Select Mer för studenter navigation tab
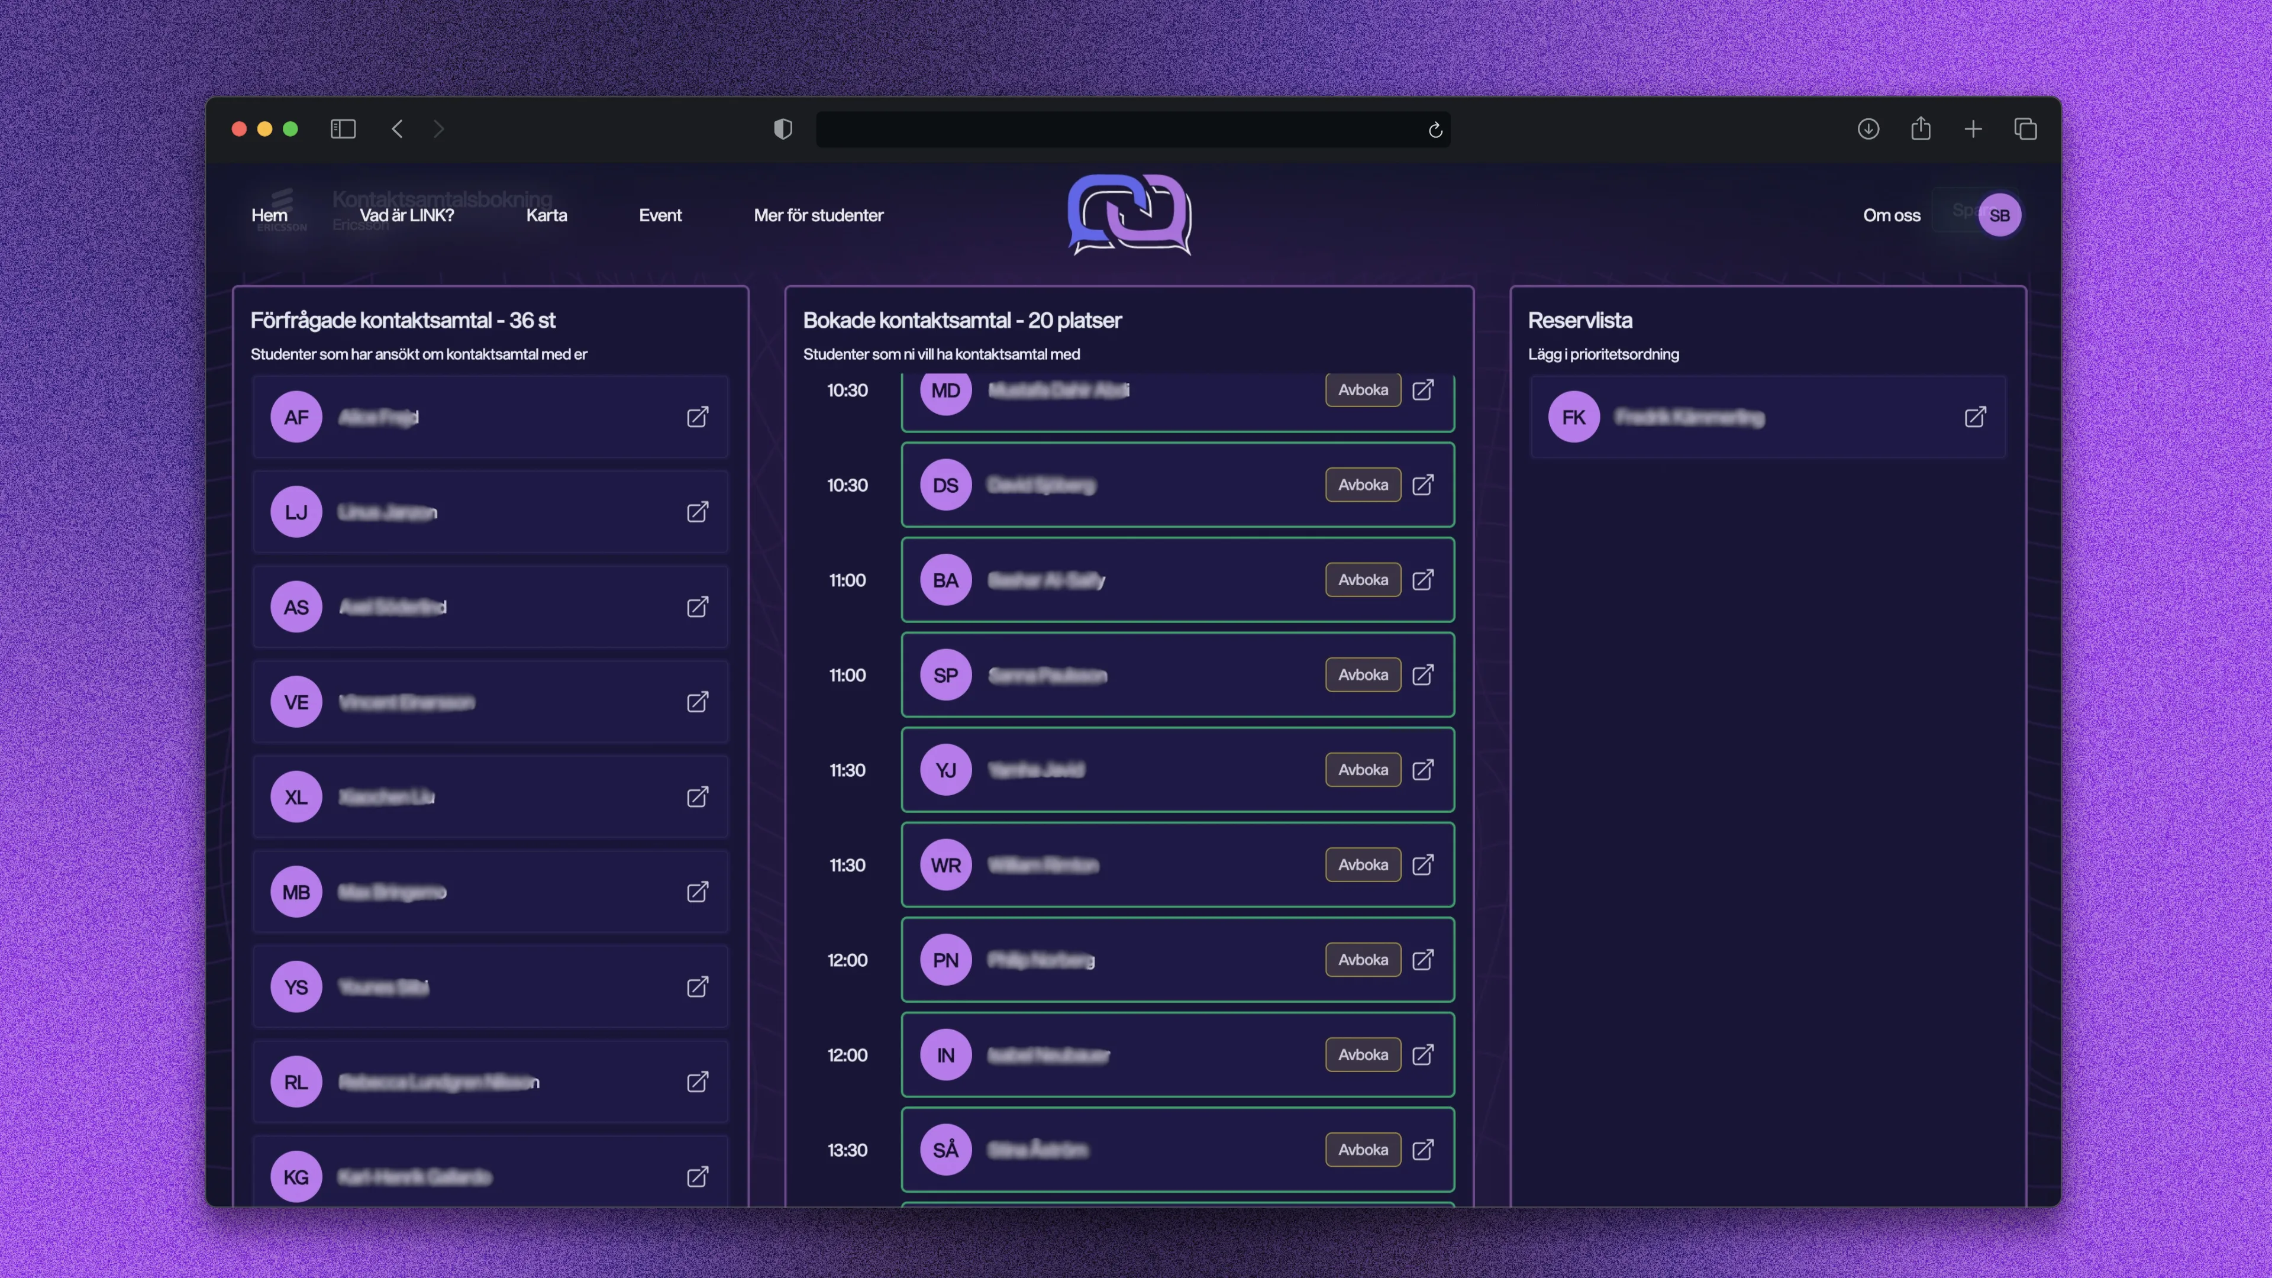This screenshot has height=1278, width=2272. 818,214
